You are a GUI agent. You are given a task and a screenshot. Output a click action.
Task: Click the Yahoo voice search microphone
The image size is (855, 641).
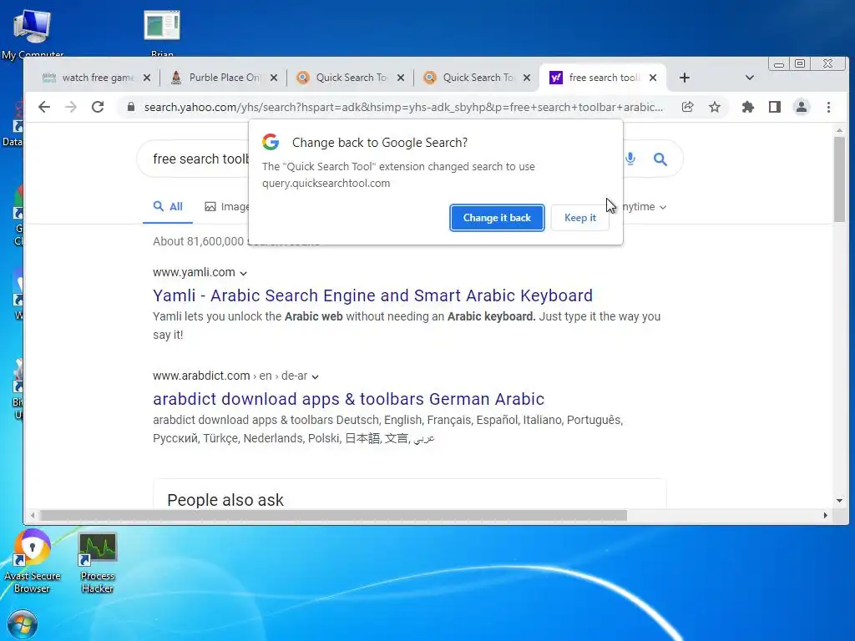630,159
